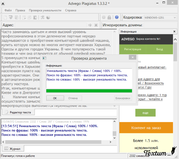Open the Кодировка WINDOWS-1251 dropdown
Viewport: 179px width, 159px height.
(x=160, y=18)
